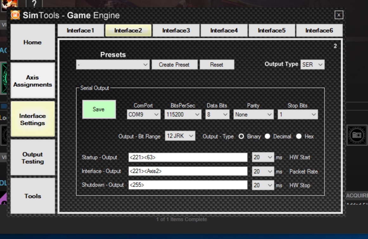Viewport: 368px width, 239px height.
Task: Switch to the Interface4 tab
Action: 224,30
